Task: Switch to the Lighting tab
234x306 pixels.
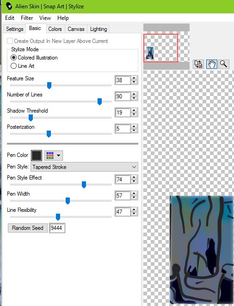Action: 99,29
